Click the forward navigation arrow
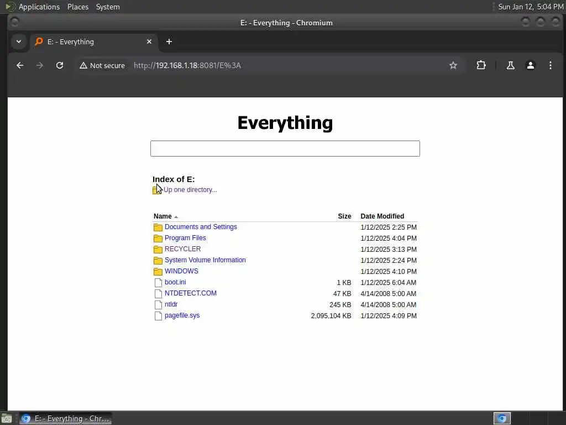The image size is (566, 425). point(40,65)
